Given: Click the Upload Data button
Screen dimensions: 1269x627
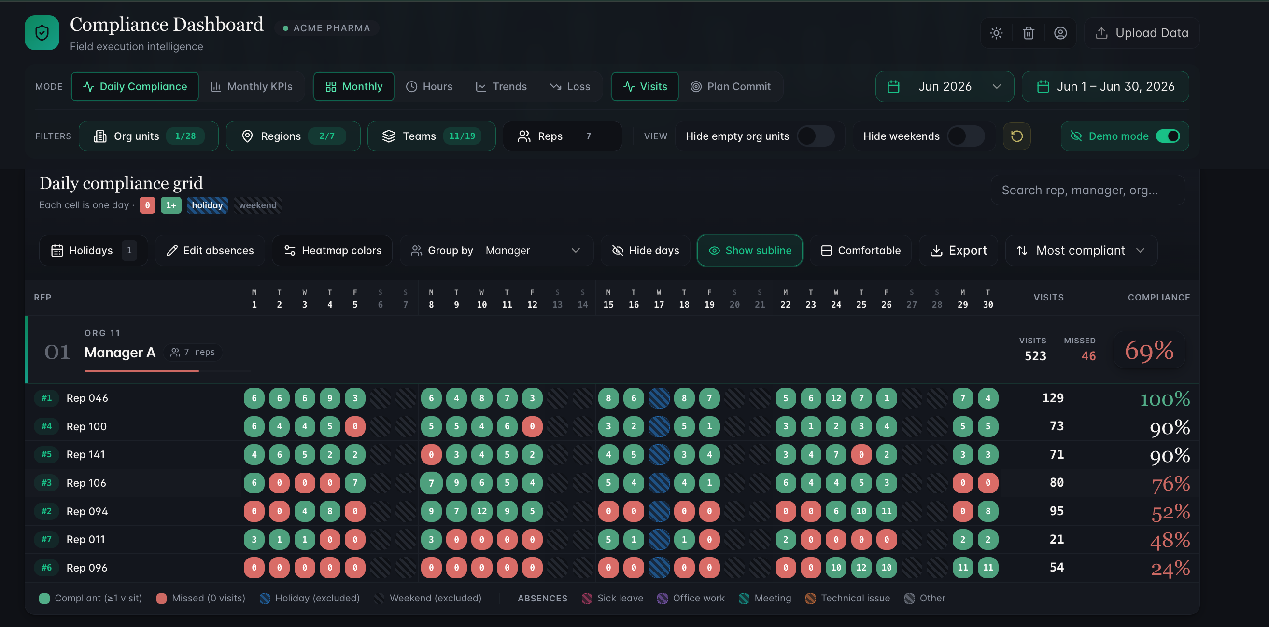Looking at the screenshot, I should 1142,33.
